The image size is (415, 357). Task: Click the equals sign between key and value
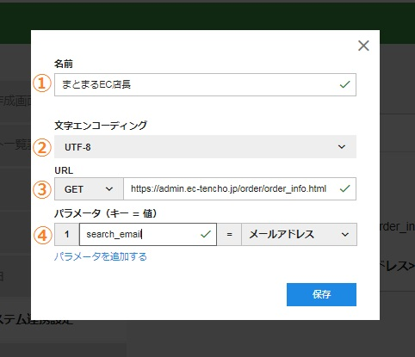click(229, 235)
